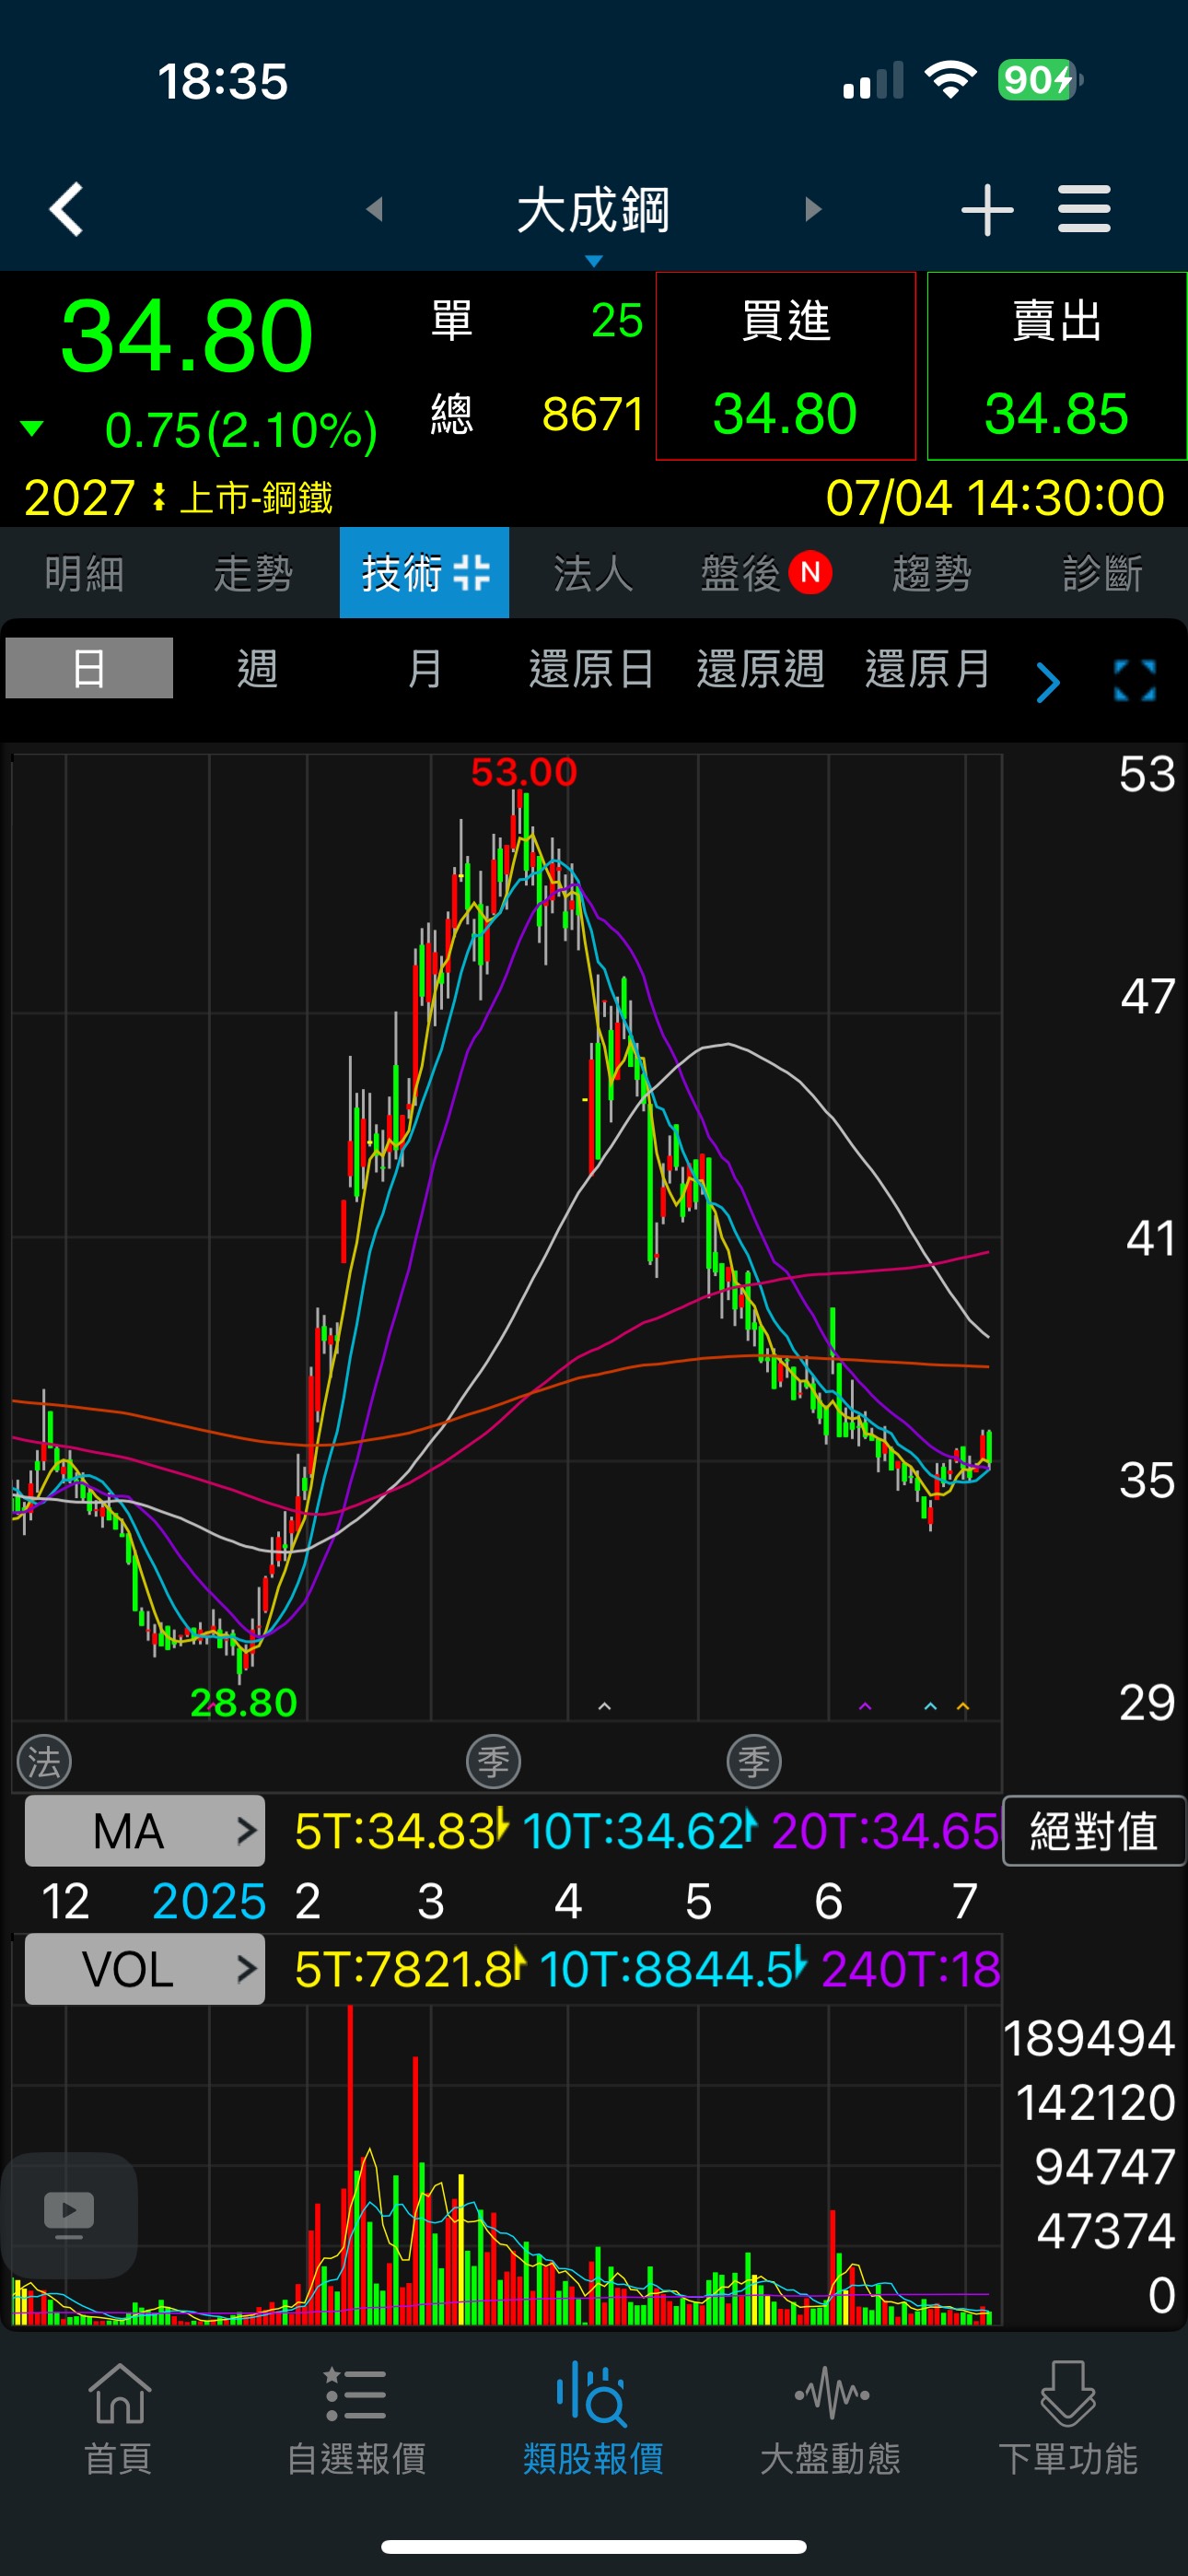Tap the total volume 8671
This screenshot has height=2576, width=1188.
592,414
